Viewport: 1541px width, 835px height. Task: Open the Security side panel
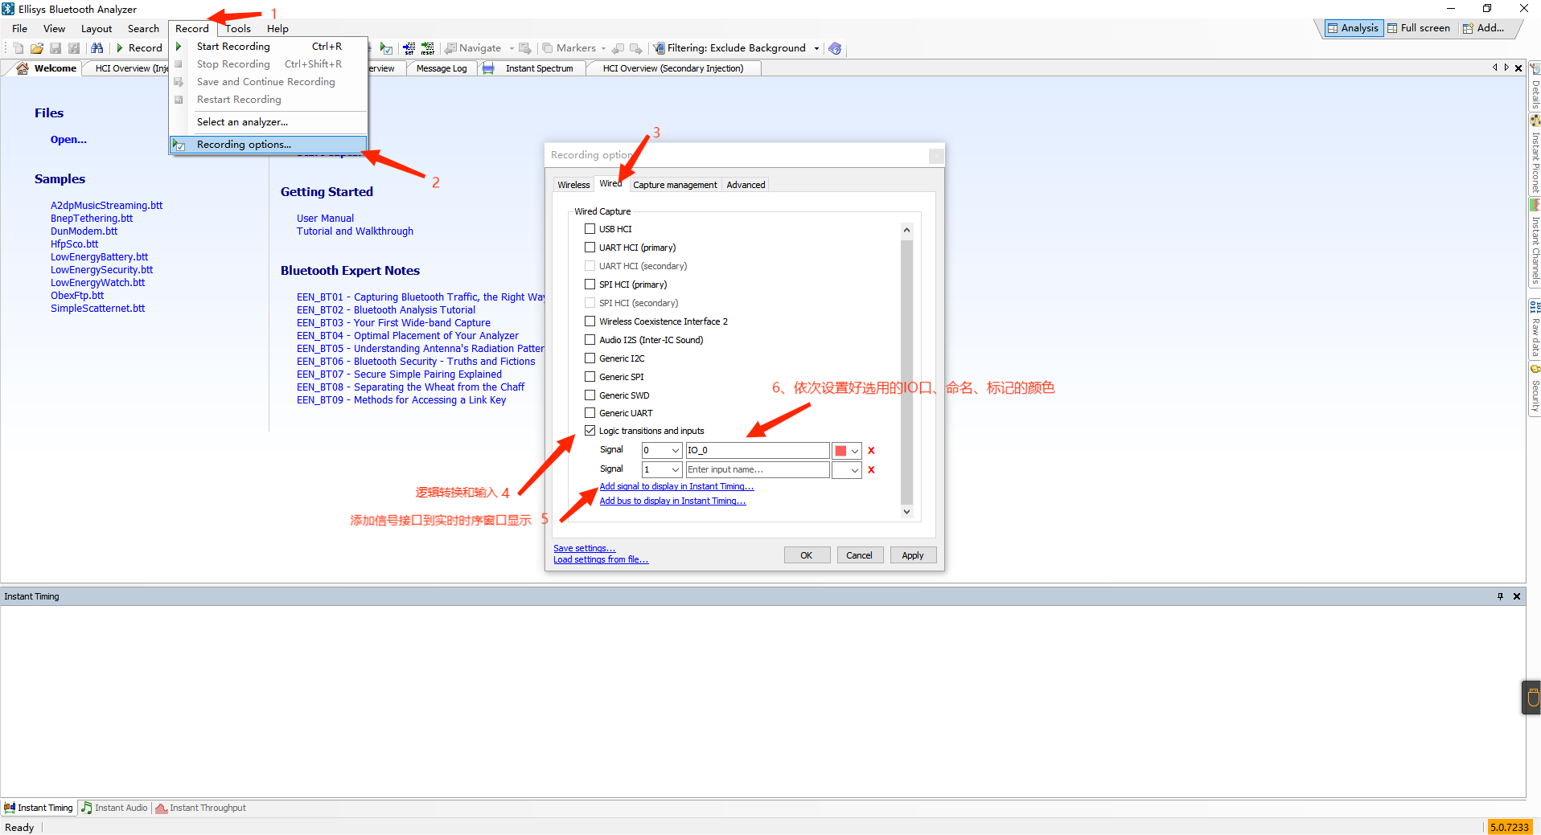coord(1535,389)
